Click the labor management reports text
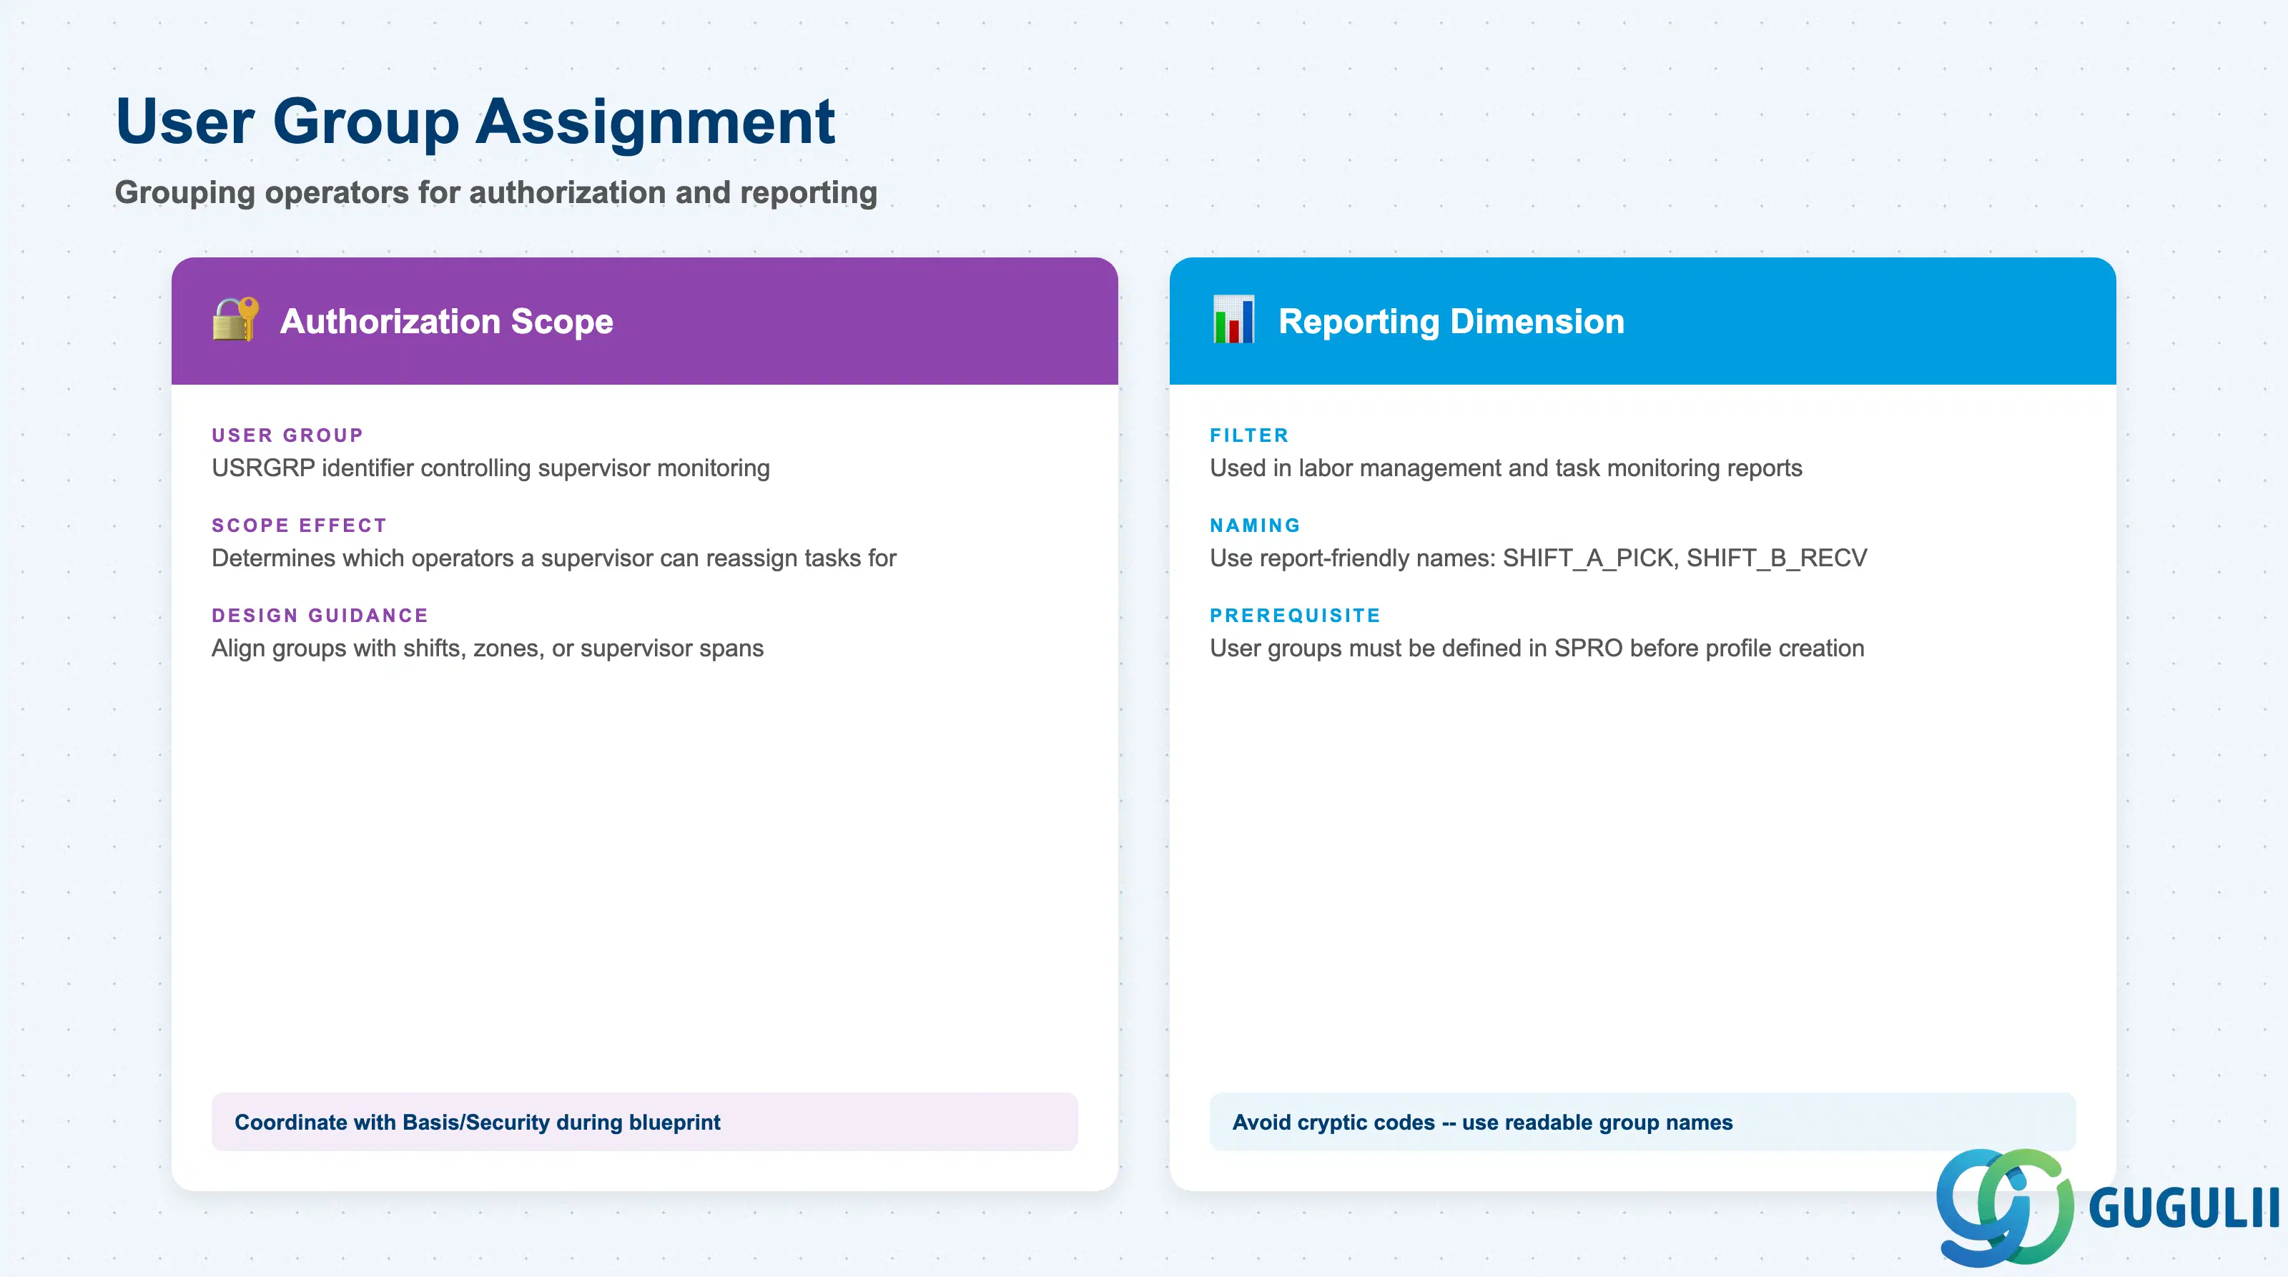Viewport: 2288px width, 1277px height. 1506,468
